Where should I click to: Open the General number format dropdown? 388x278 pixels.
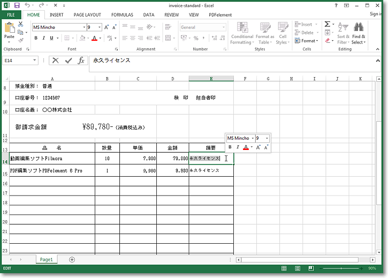click(x=224, y=27)
